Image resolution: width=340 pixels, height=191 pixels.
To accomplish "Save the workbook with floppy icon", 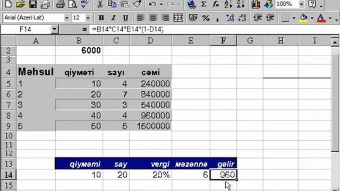I will (33, 4).
